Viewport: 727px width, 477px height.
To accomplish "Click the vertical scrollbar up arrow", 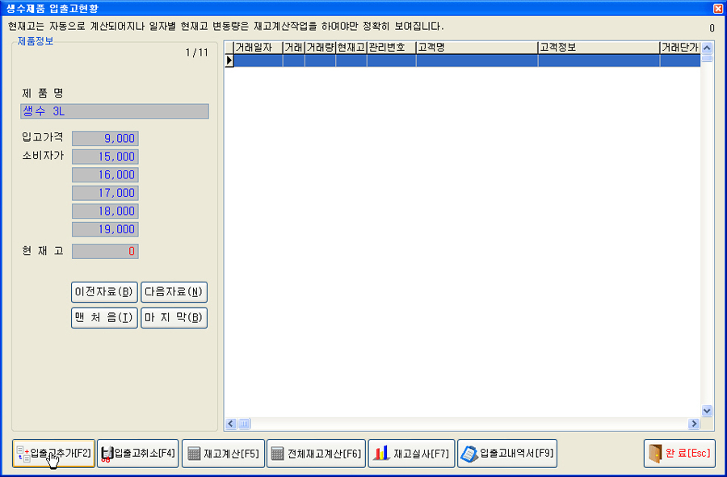I will point(707,48).
